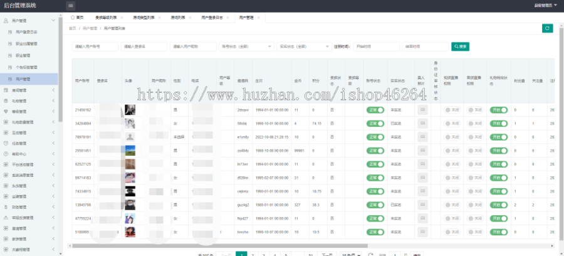The width and height of the screenshot is (564, 256).
Task: Click the 财务管理 dollar sidebar icon
Action: click(x=6, y=207)
